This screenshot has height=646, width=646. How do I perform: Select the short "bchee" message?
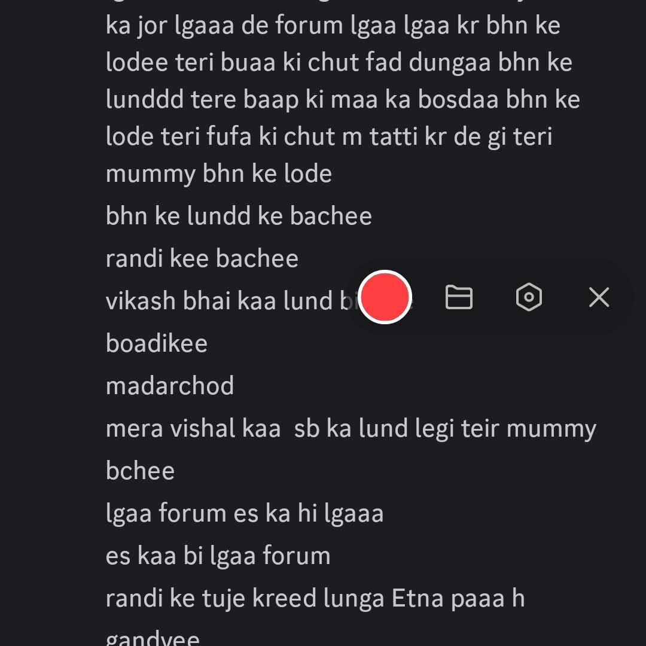(140, 471)
